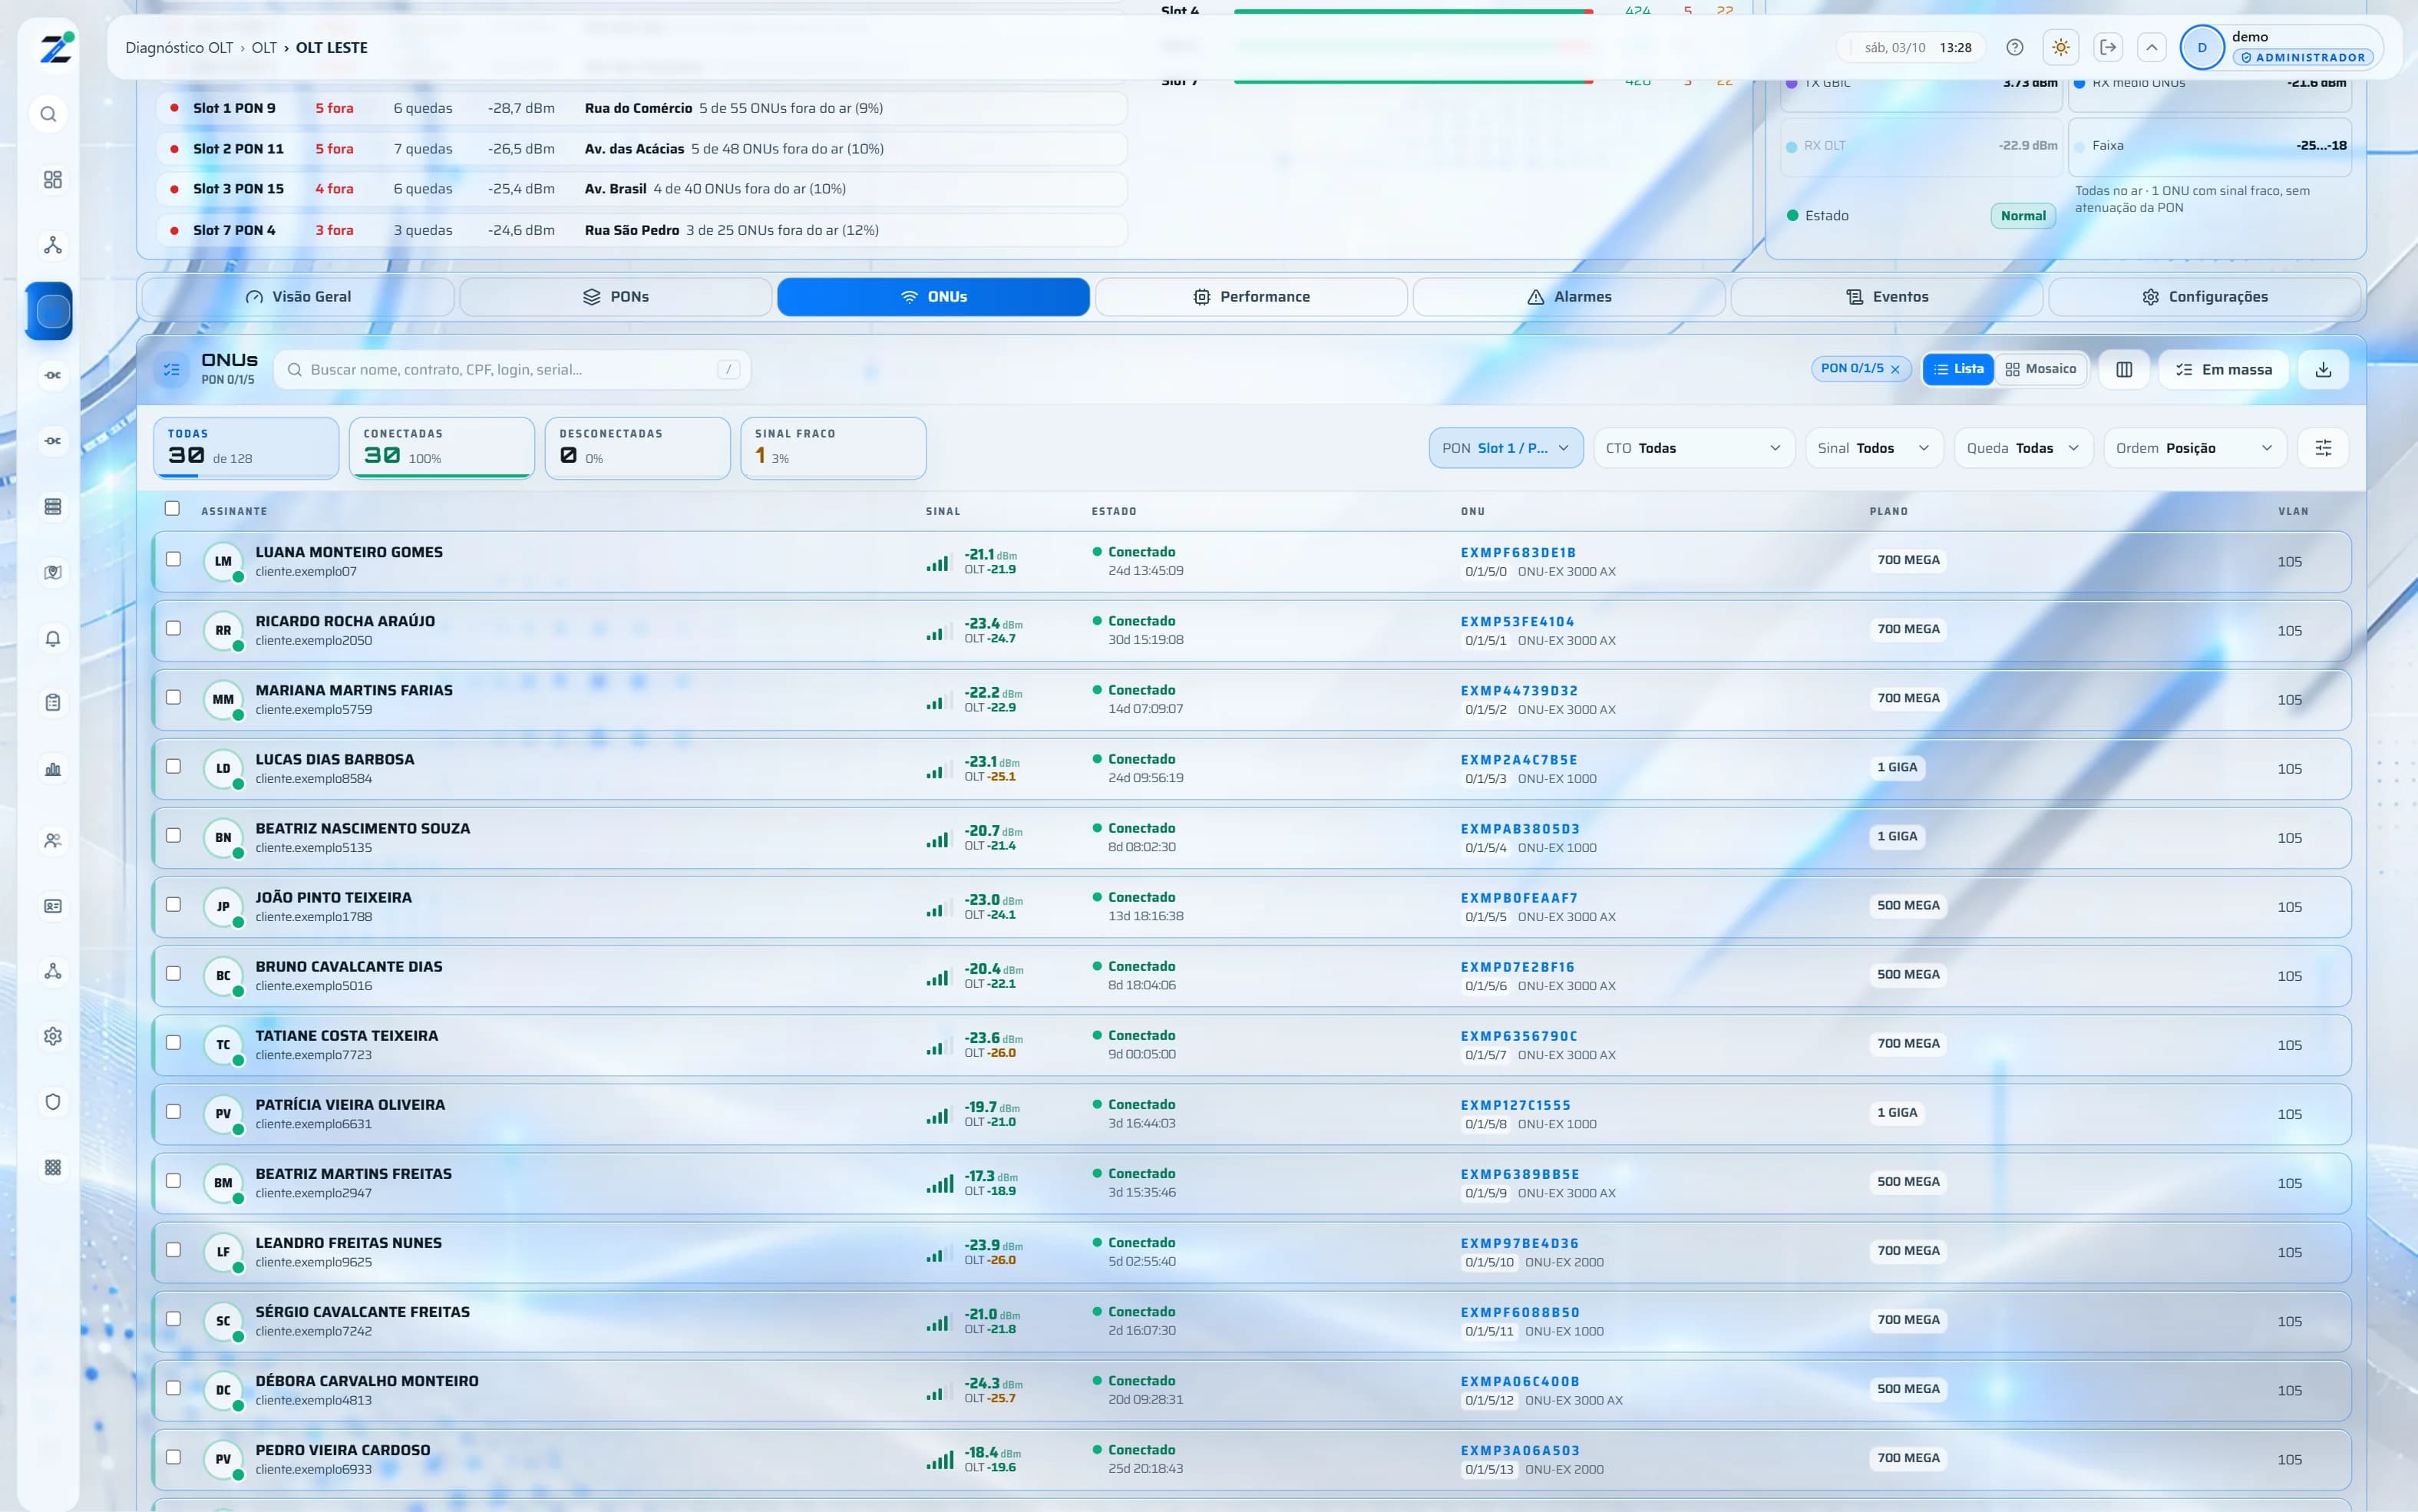Open the settings gear icon in the sidebar
Viewport: 2418px width, 1512px height.
(x=53, y=1036)
